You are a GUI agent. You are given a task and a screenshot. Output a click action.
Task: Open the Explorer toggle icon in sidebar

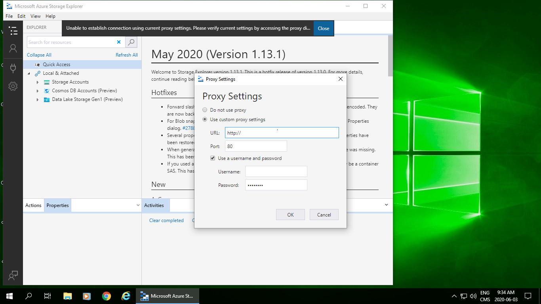coord(13,30)
